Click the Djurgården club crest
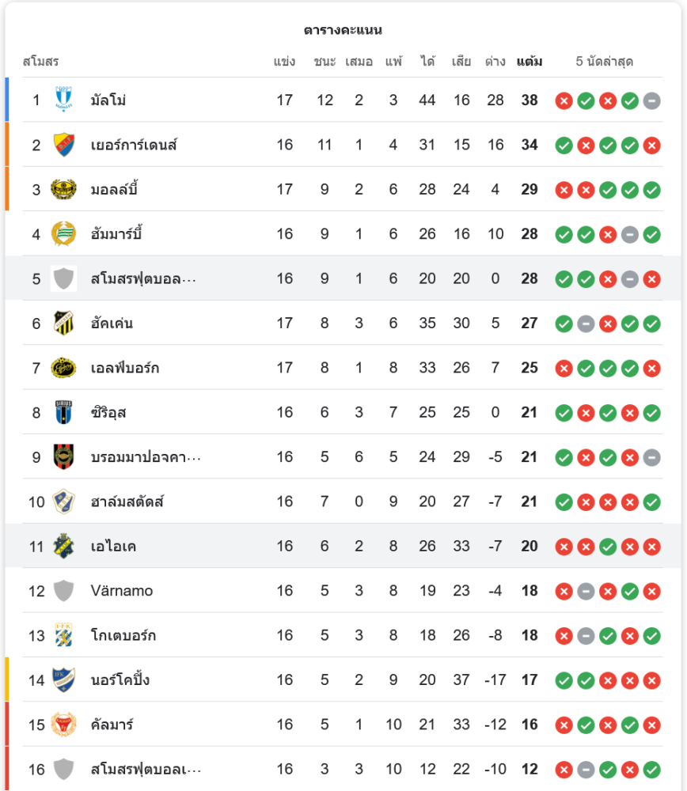 (63, 145)
